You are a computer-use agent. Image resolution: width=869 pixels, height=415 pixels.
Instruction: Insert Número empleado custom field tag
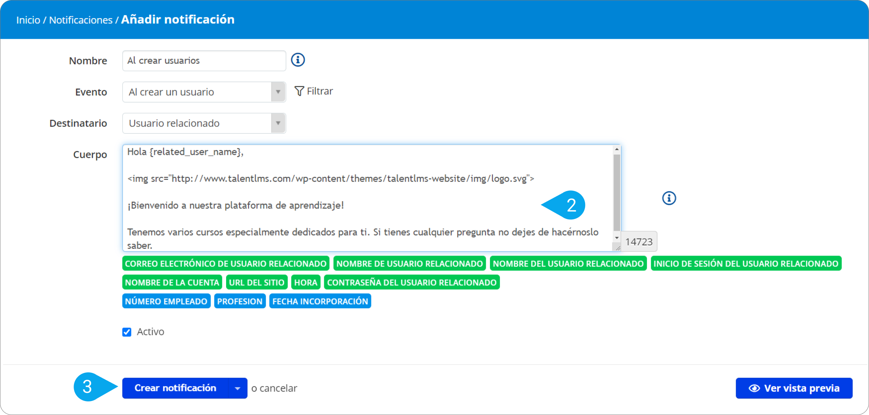[x=166, y=301]
